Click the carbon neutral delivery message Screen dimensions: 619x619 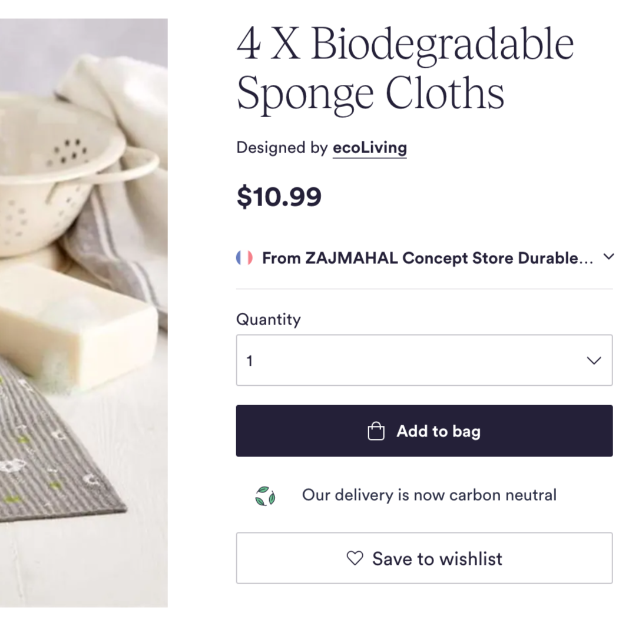429,495
